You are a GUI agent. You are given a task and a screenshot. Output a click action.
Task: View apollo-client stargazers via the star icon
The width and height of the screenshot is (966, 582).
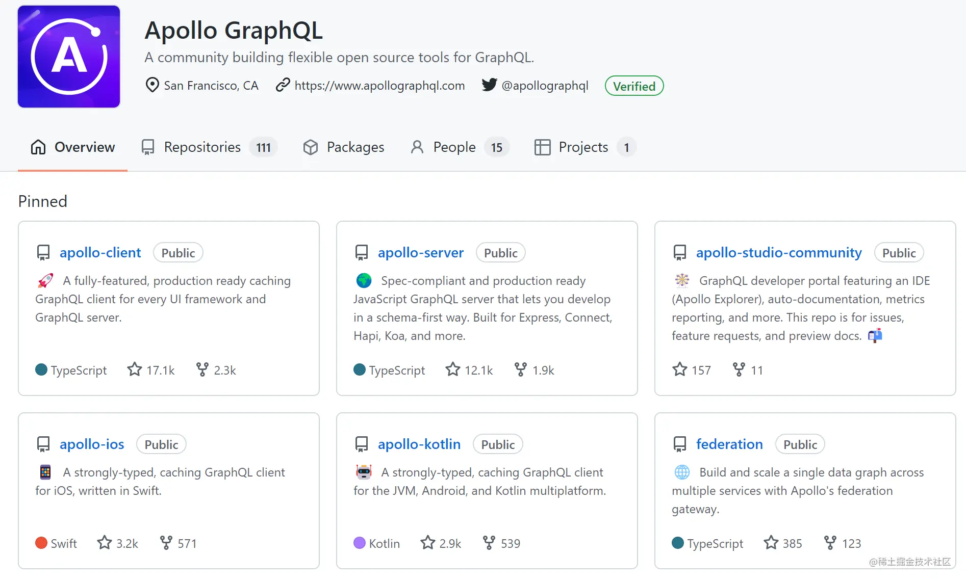click(135, 369)
